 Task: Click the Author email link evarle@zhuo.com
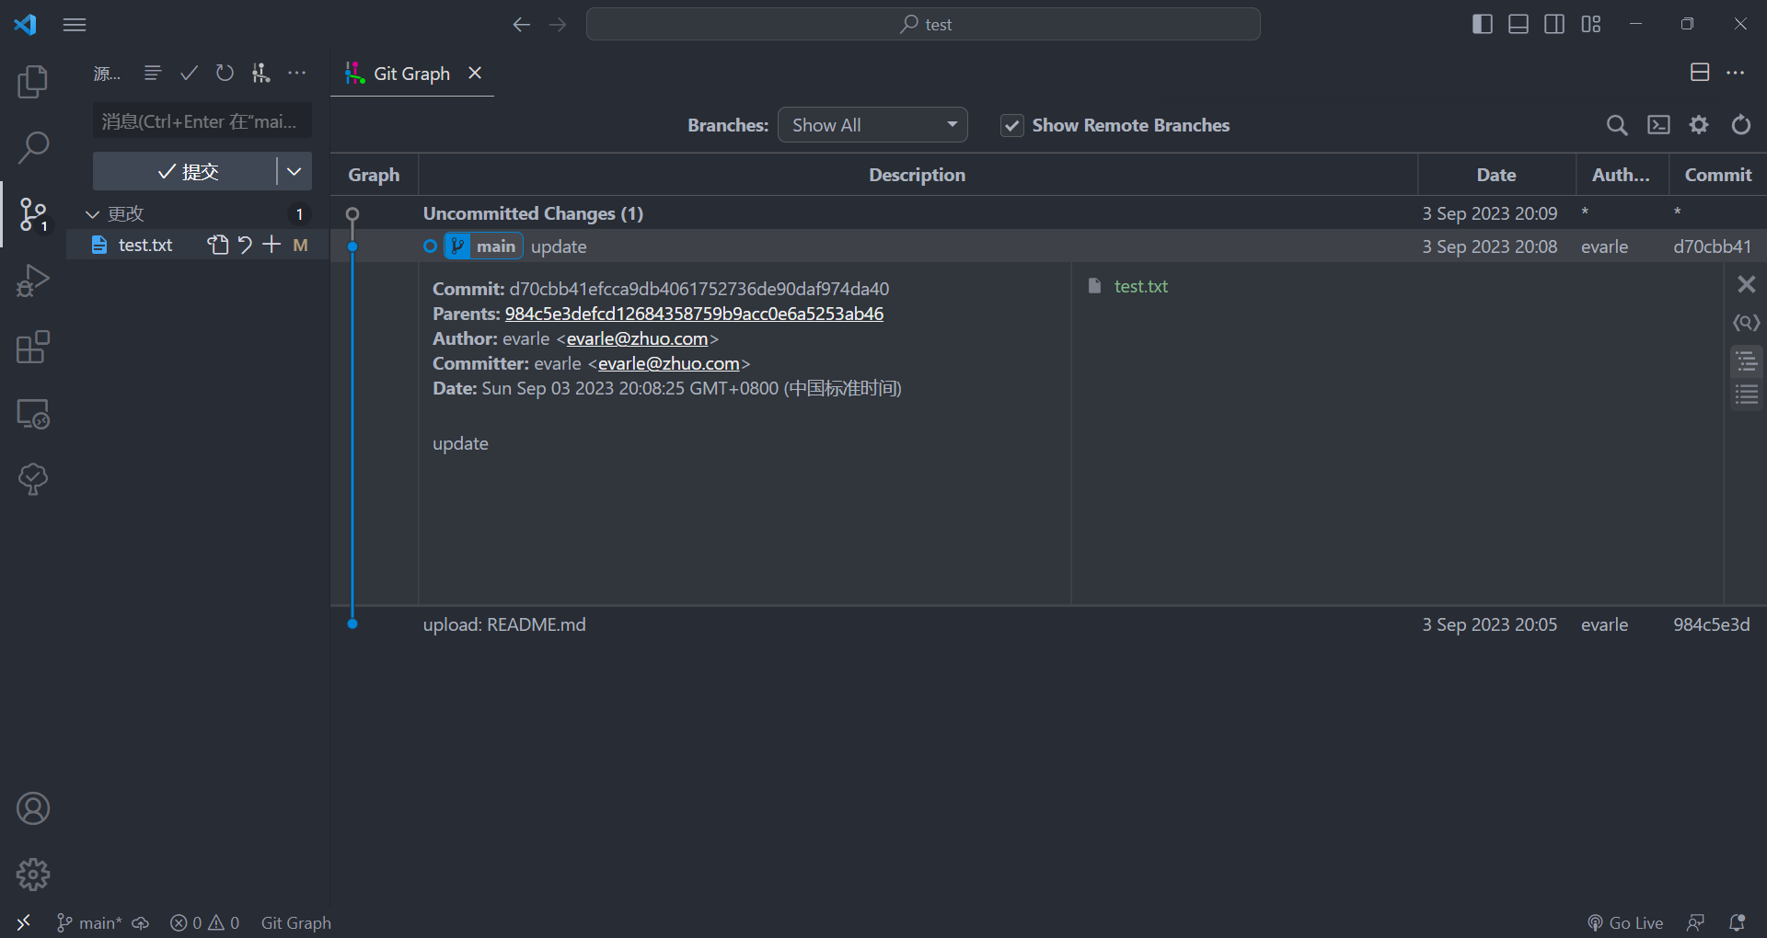coord(637,338)
